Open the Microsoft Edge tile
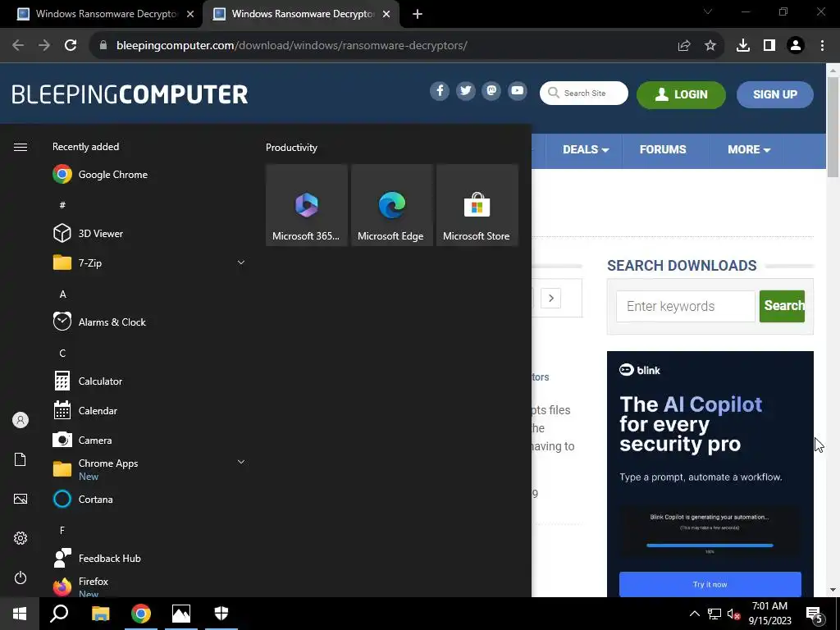Image resolution: width=840 pixels, height=630 pixels. pos(391,205)
